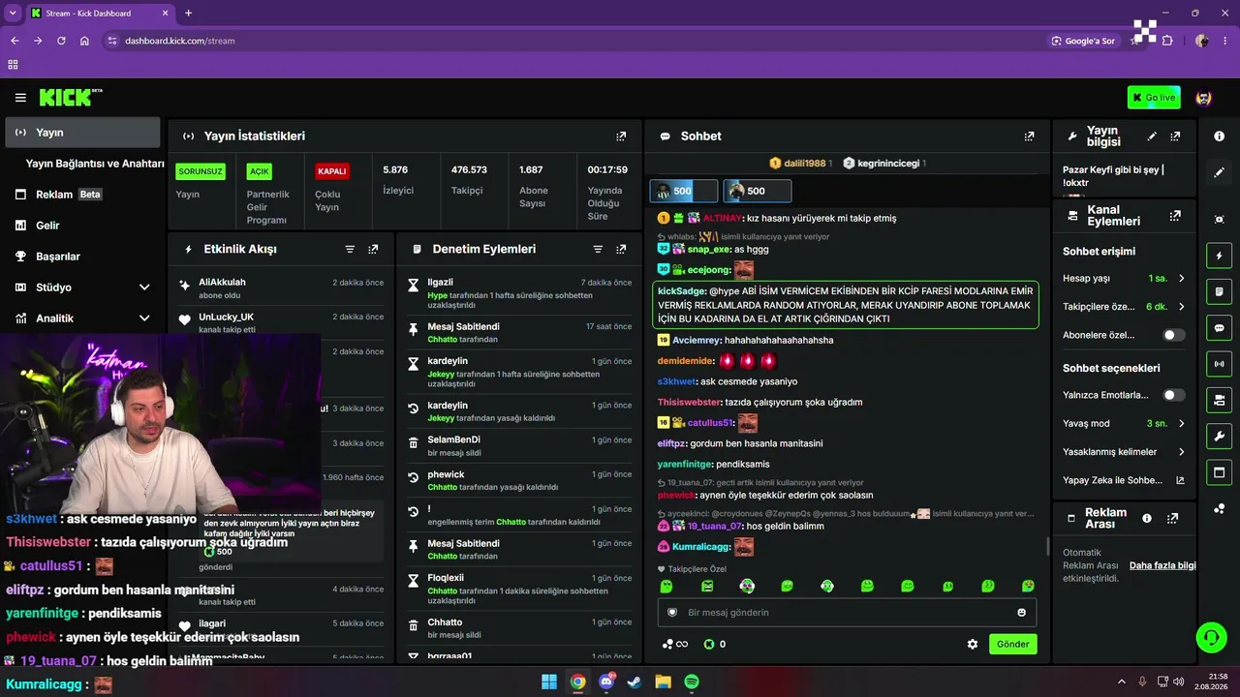Pop out the Denetim Eylemleri panel
Screen dimensions: 1240x697
point(621,249)
